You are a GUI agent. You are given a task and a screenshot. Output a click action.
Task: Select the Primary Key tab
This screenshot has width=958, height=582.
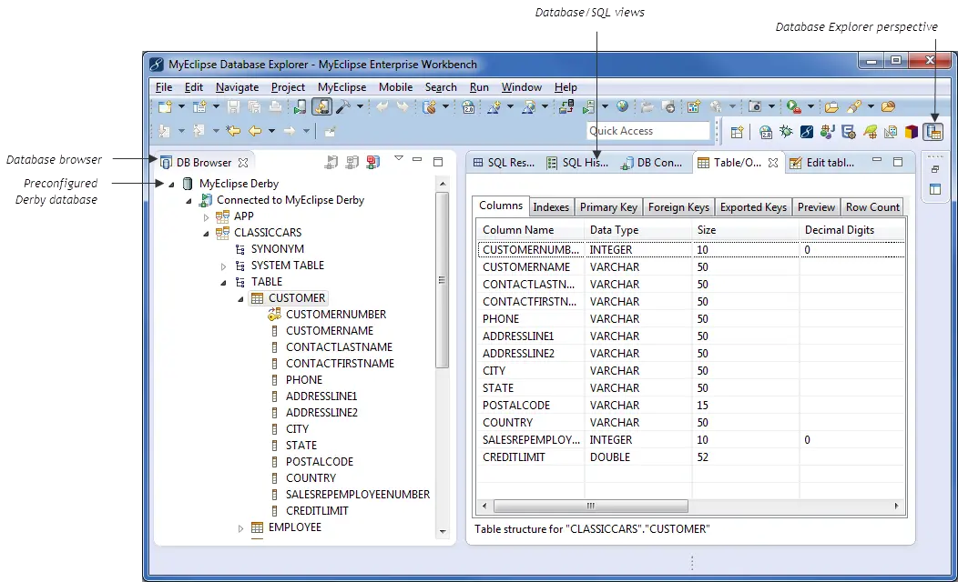pyautogui.click(x=608, y=207)
